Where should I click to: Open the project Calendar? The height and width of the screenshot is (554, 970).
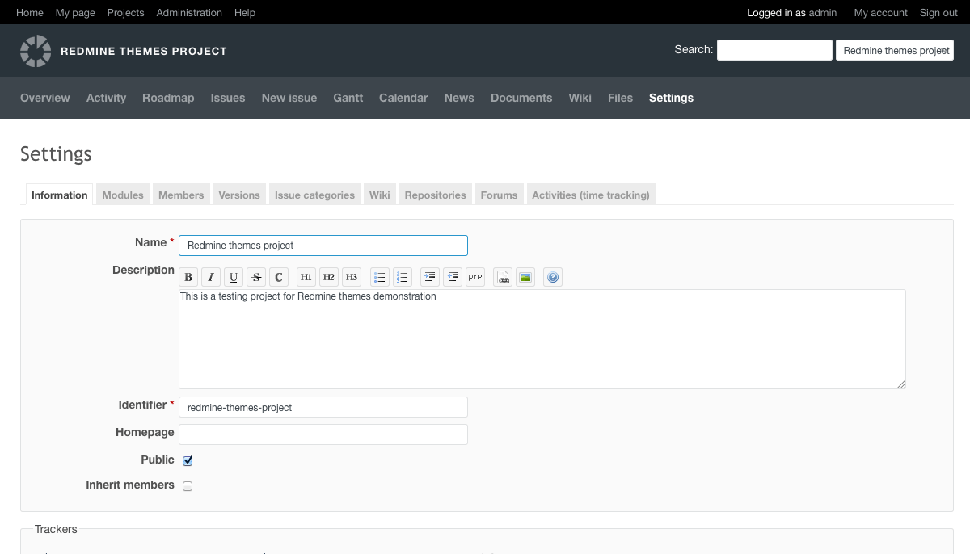click(x=403, y=98)
